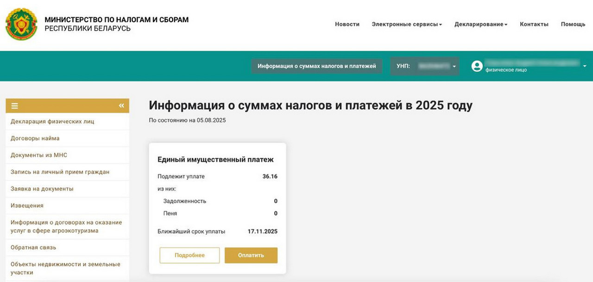593x282 pixels.
Task: Open Декларация физических лиц in sidebar
Action: tap(52, 122)
